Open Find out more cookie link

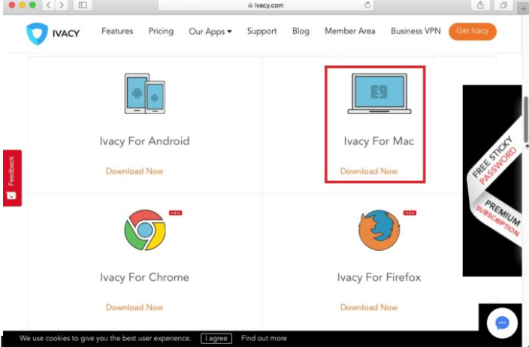[264, 338]
